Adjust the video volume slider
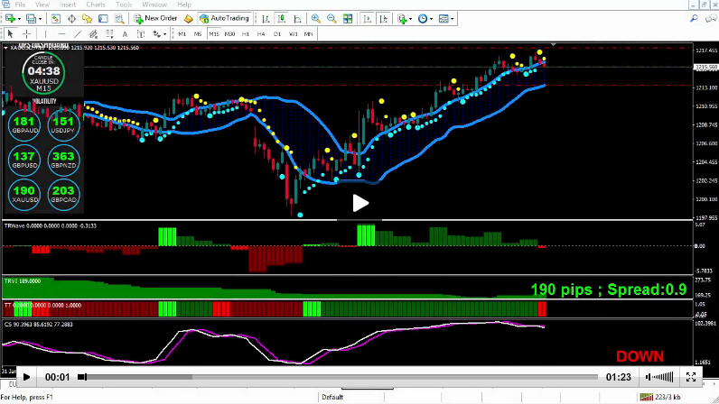 click(663, 377)
